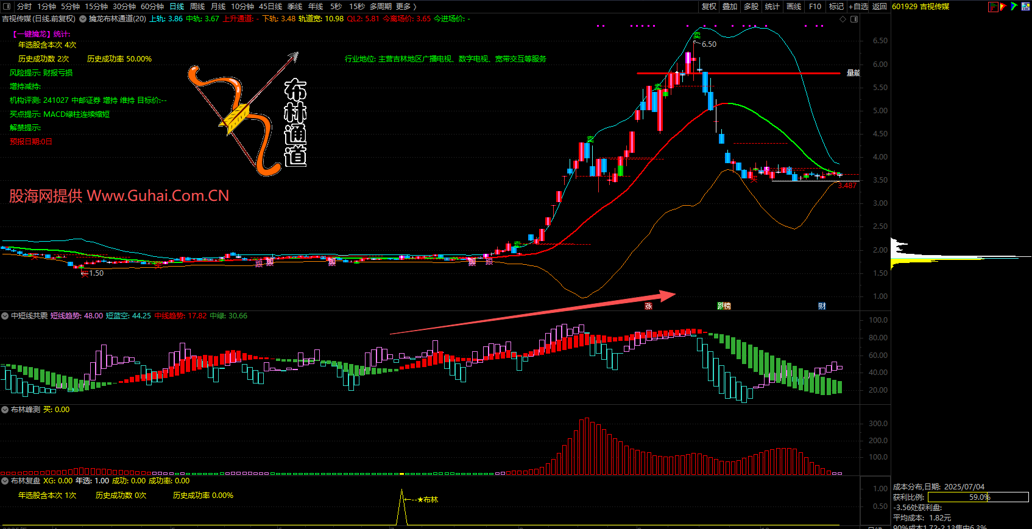Click the 财 marker at the chart bottom
Viewport: 1032px width, 529px height.
[x=822, y=306]
